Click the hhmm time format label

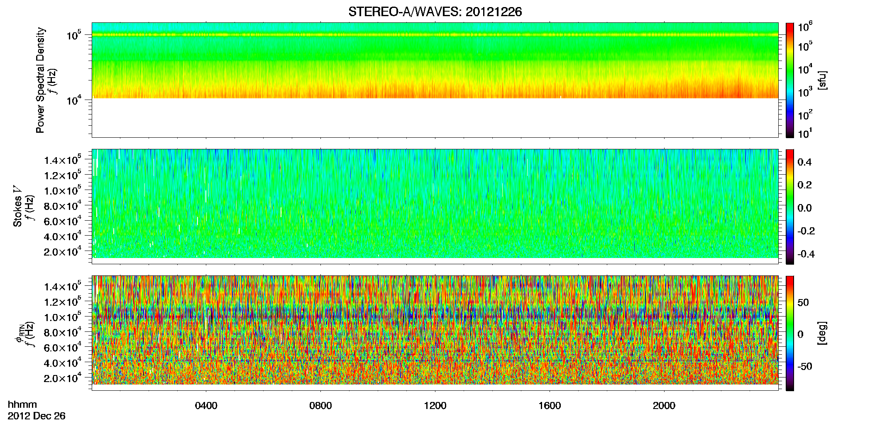pyautogui.click(x=22, y=404)
